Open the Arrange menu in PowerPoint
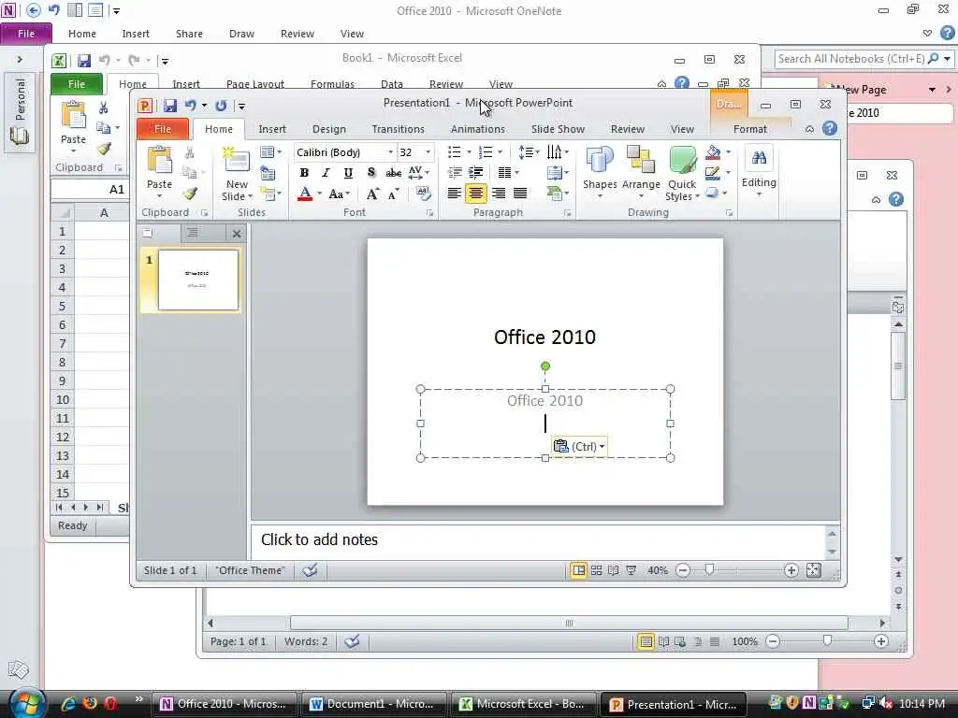Screen dimensions: 958x718 (x=641, y=172)
